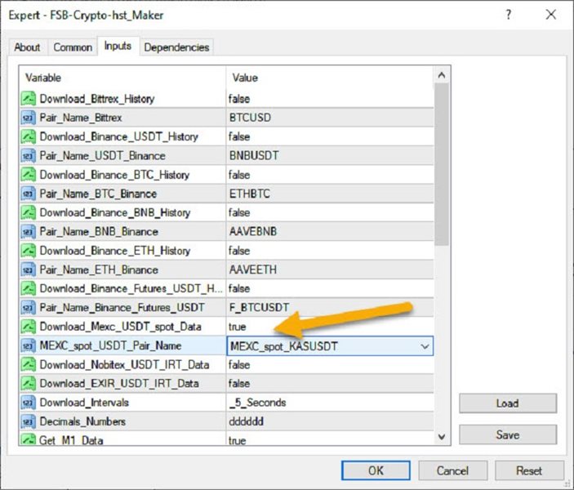This screenshot has width=574, height=490.
Task: Select the Pair_Name_Bittrex variable name
Action: click(81, 118)
